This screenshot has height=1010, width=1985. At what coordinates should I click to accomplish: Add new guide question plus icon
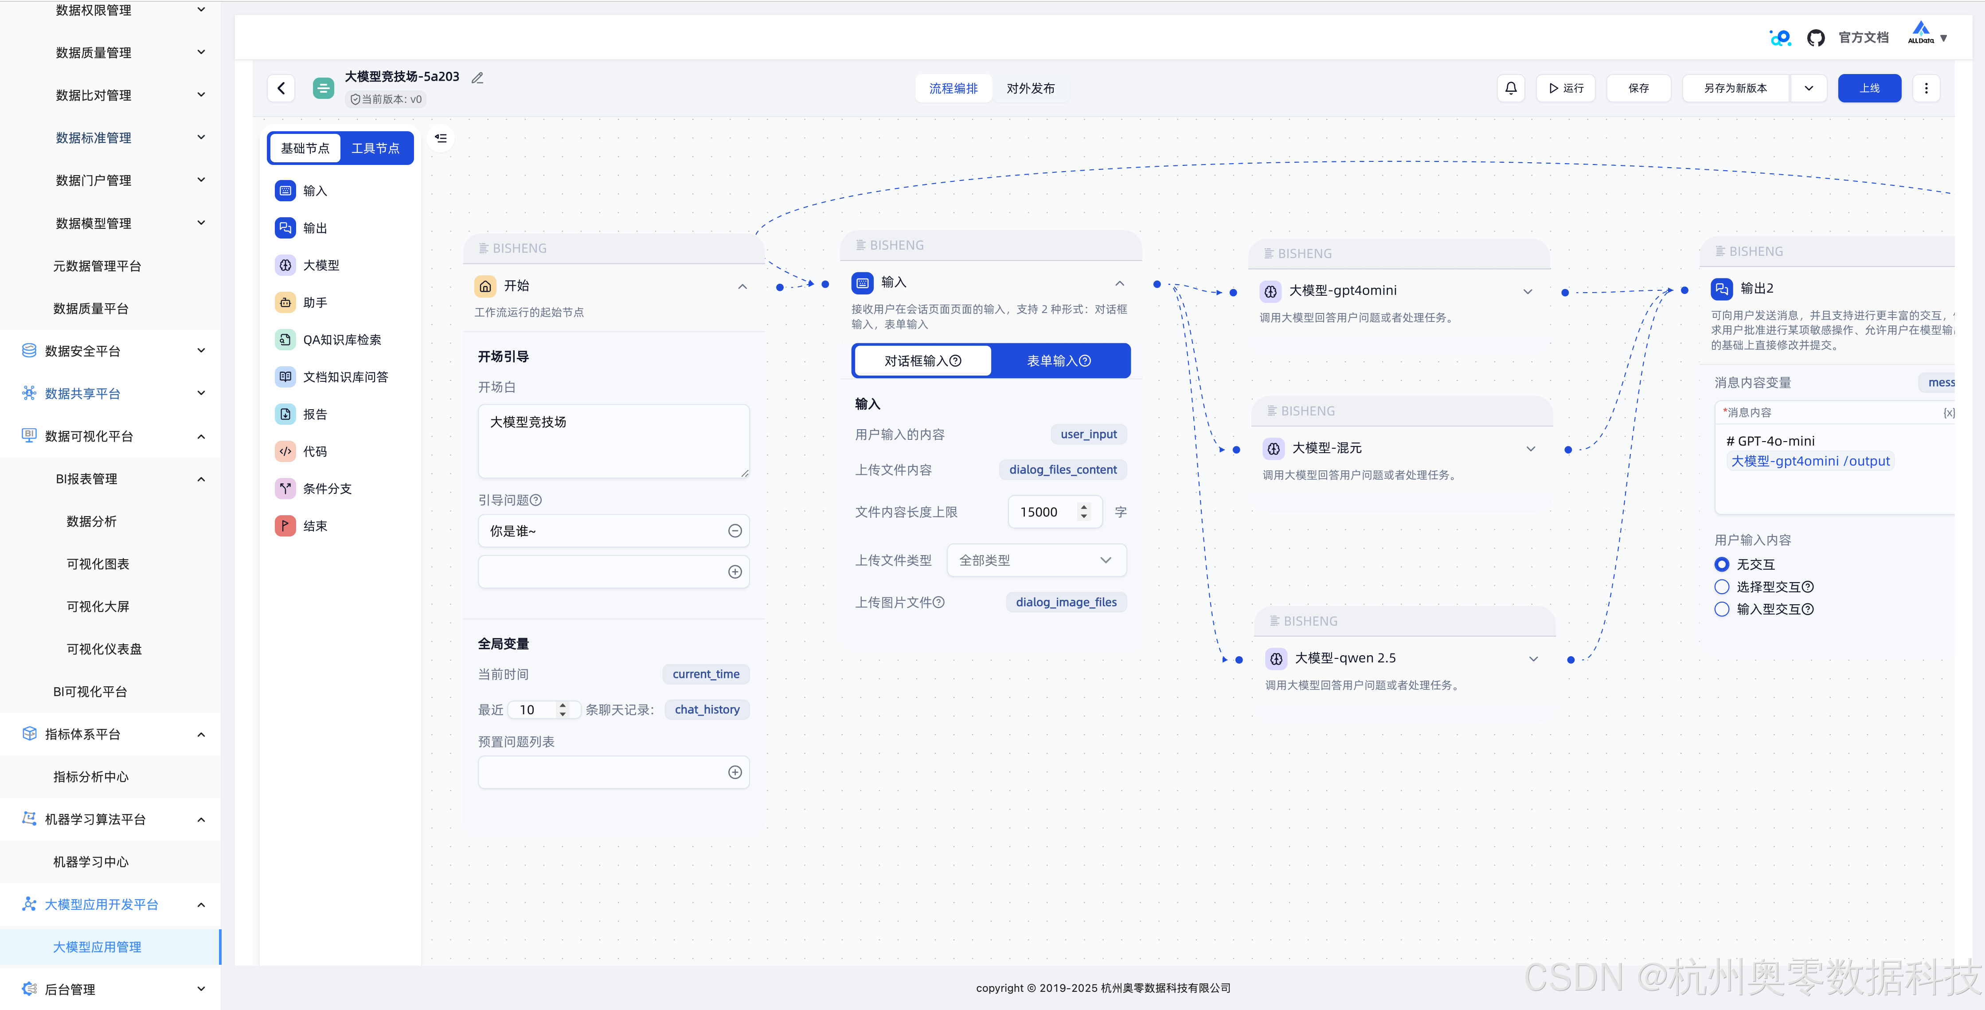coord(735,572)
